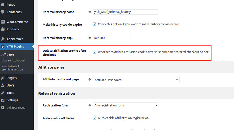Click the Comments speech bubble icon
The width and height of the screenshot is (234, 130).
[x=3, y=12]
